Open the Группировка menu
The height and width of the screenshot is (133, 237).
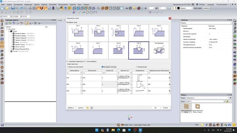coord(18,4)
